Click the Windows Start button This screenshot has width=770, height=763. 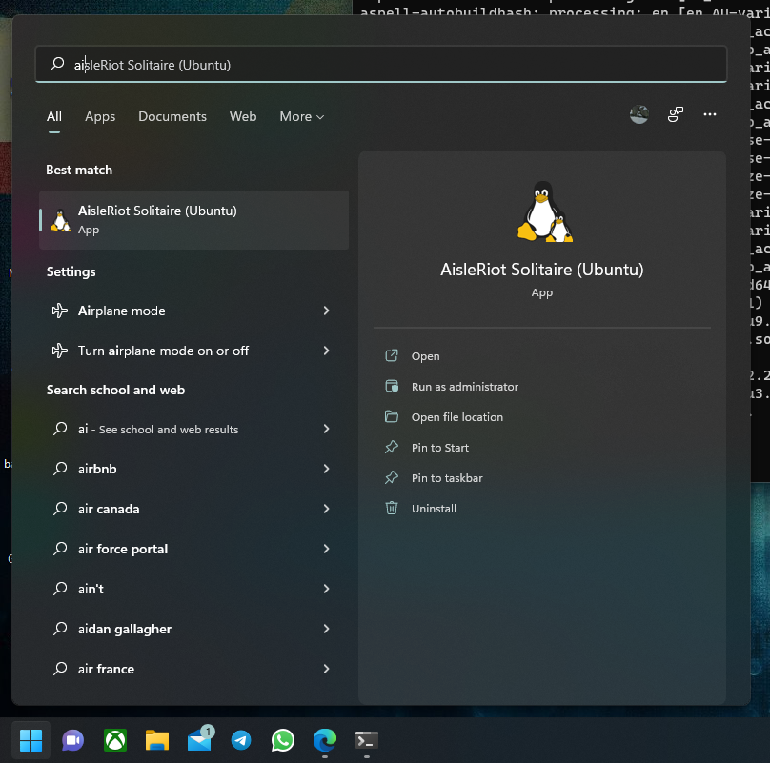coord(31,740)
